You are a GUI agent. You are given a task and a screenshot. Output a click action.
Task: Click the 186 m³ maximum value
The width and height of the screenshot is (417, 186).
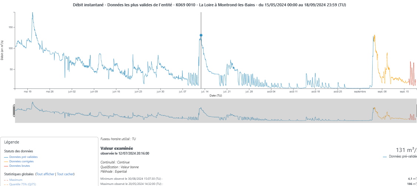[x=412, y=184]
